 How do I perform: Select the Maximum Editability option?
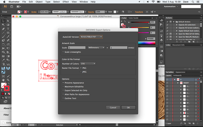point(63,87)
